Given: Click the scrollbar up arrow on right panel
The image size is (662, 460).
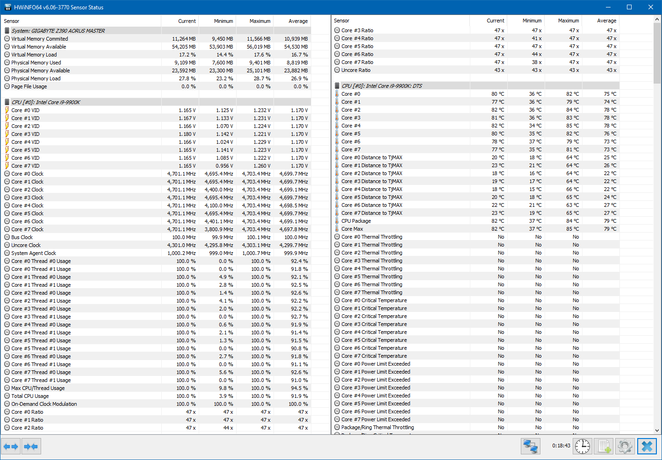Looking at the screenshot, I should (x=657, y=20).
